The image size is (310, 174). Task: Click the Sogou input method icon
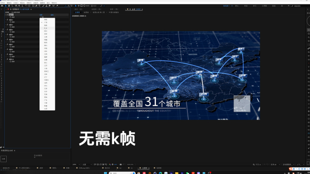tap(291, 169)
